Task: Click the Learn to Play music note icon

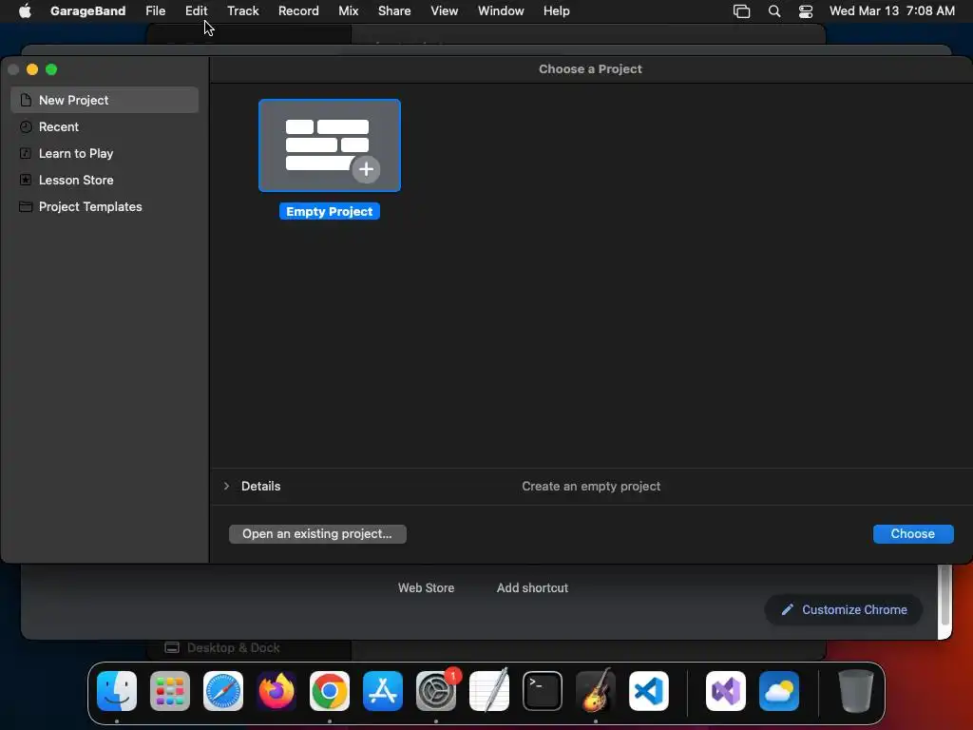Action: pyautogui.click(x=26, y=153)
